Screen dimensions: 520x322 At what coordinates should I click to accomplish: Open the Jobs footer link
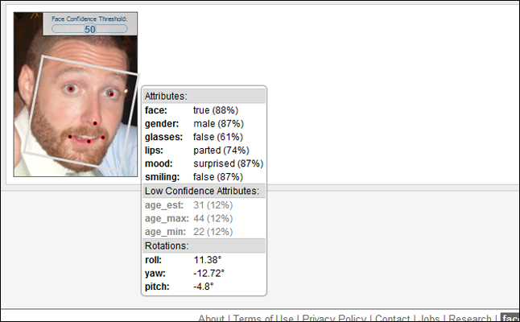coord(430,318)
